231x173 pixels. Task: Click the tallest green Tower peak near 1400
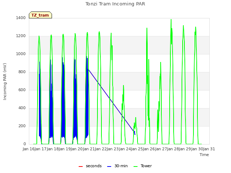[171, 20]
